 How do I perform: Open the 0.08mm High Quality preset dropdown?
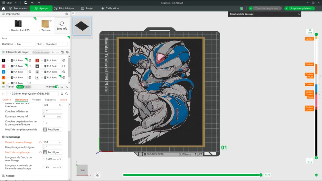(33, 94)
